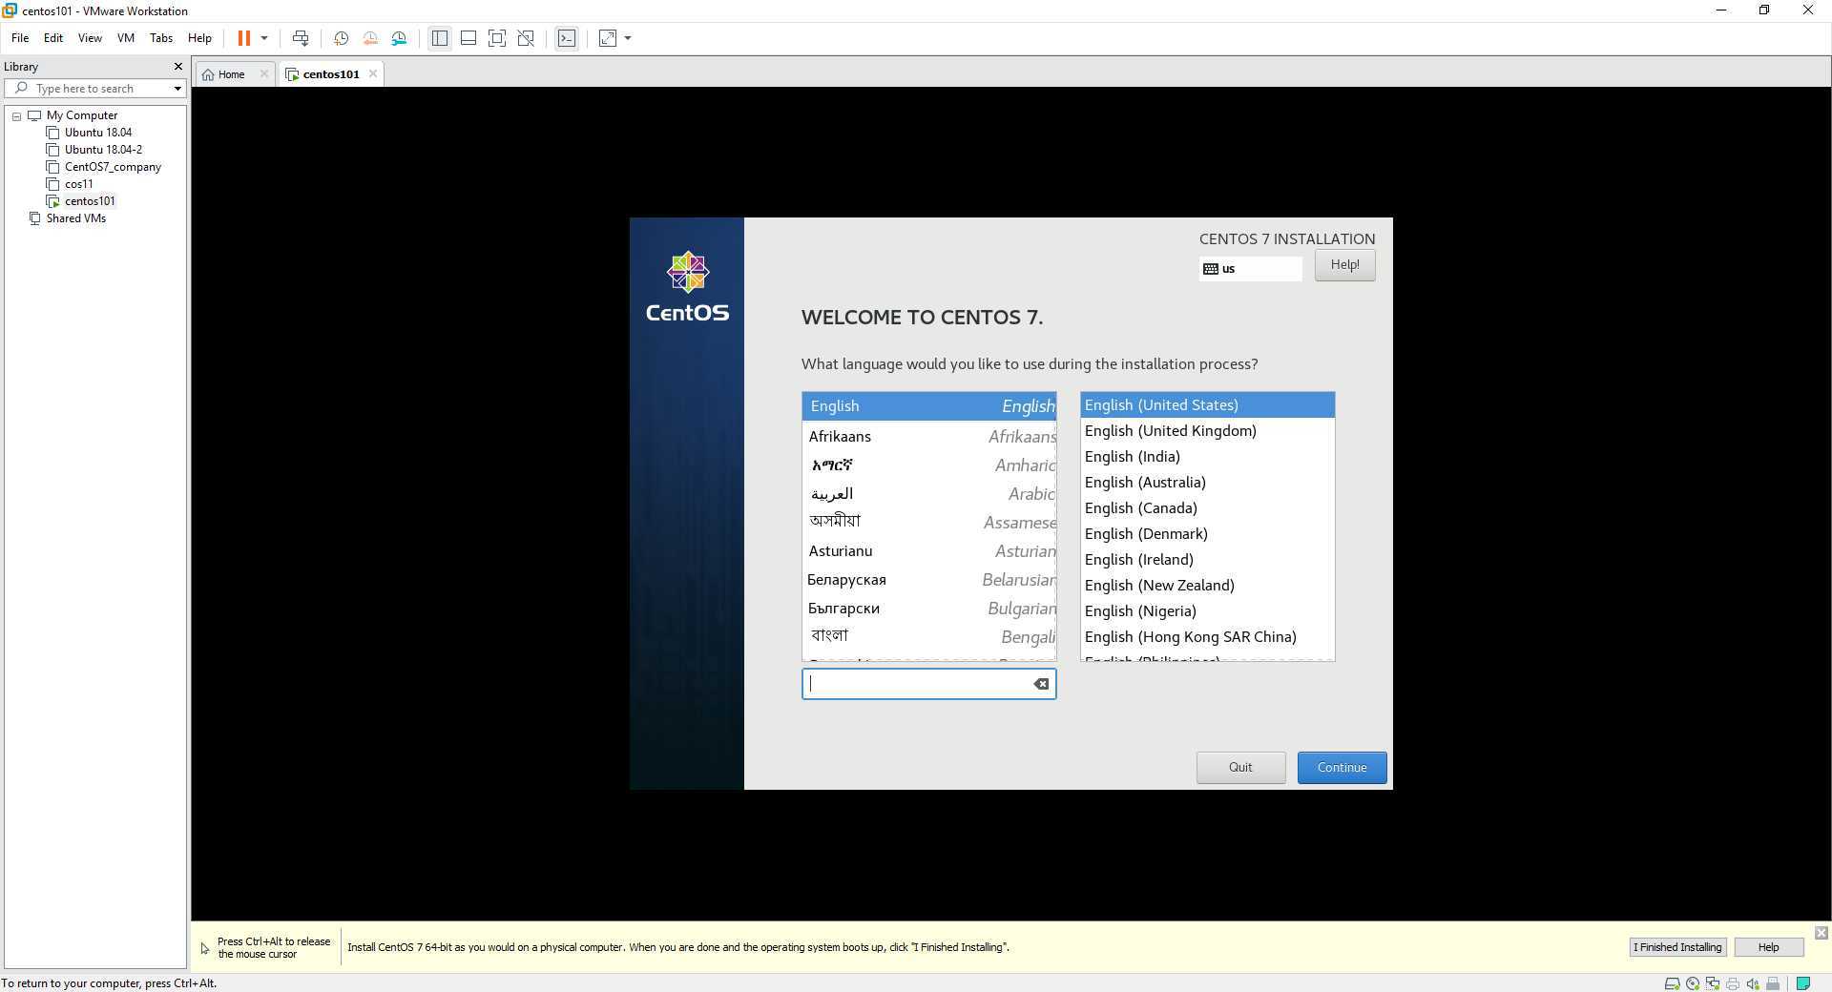Click I Finished Installing button
The height and width of the screenshot is (992, 1832).
click(1677, 947)
